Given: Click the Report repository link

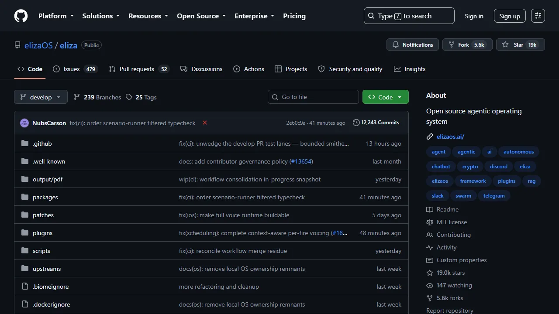Looking at the screenshot, I should coord(450,311).
